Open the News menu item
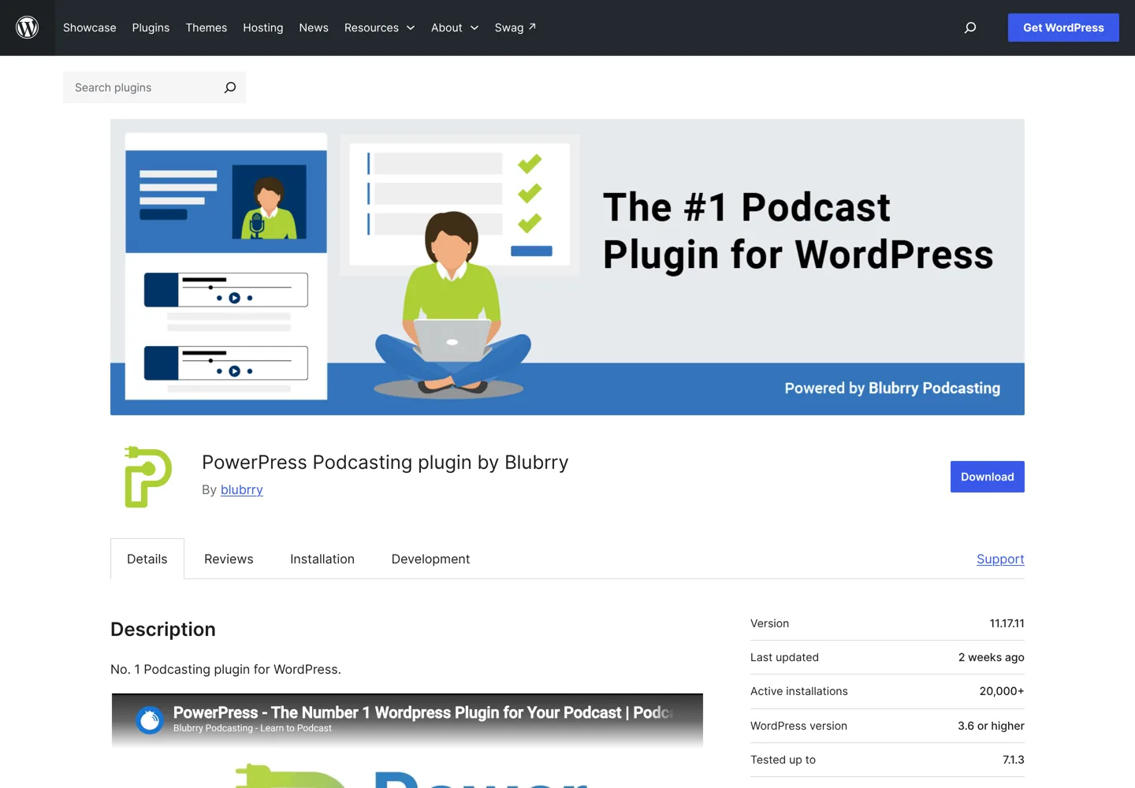Viewport: 1135px width, 788px height. (314, 28)
